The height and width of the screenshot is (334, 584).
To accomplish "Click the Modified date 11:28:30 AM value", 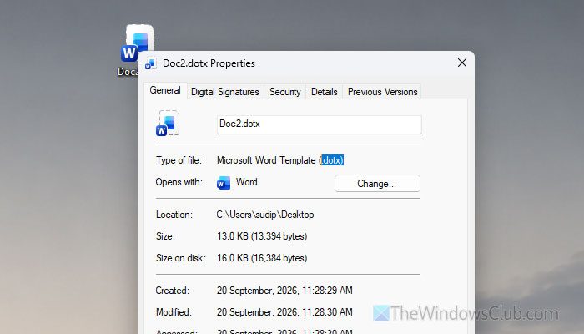I will (x=284, y=312).
